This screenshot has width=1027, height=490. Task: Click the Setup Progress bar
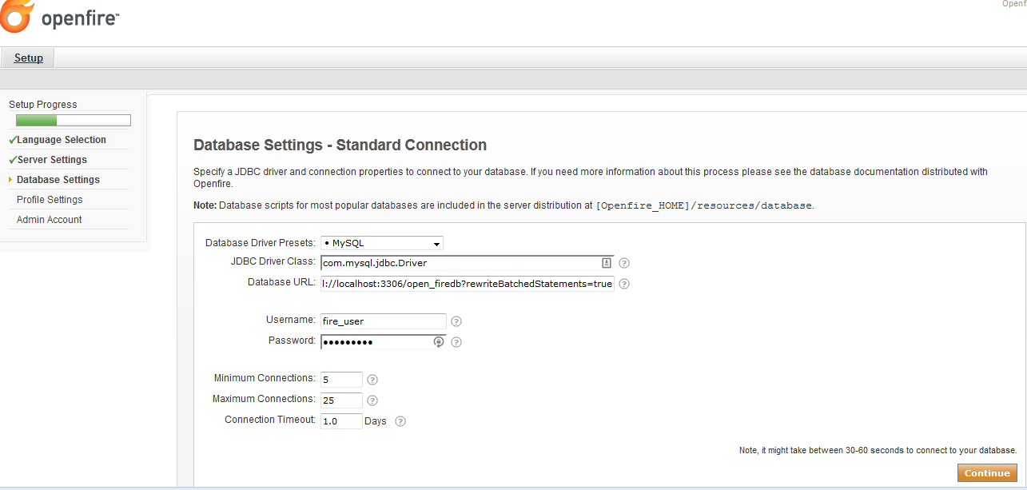[73, 121]
